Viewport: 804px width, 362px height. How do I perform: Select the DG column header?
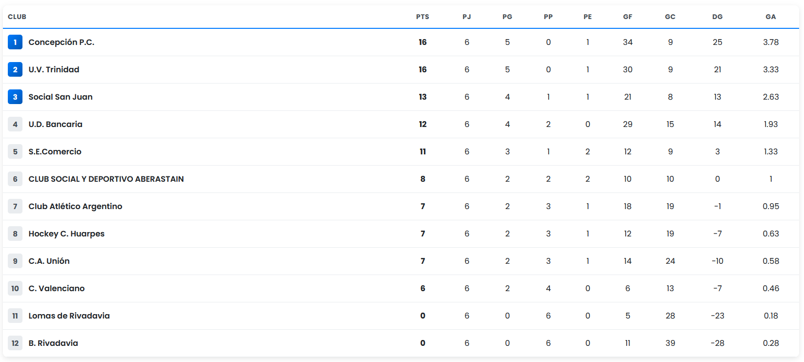(717, 17)
